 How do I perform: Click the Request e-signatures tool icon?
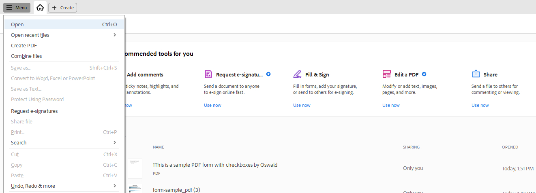208,74
